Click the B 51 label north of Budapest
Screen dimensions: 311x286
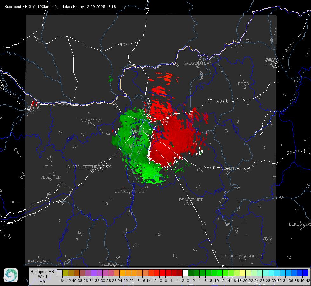point(123,44)
